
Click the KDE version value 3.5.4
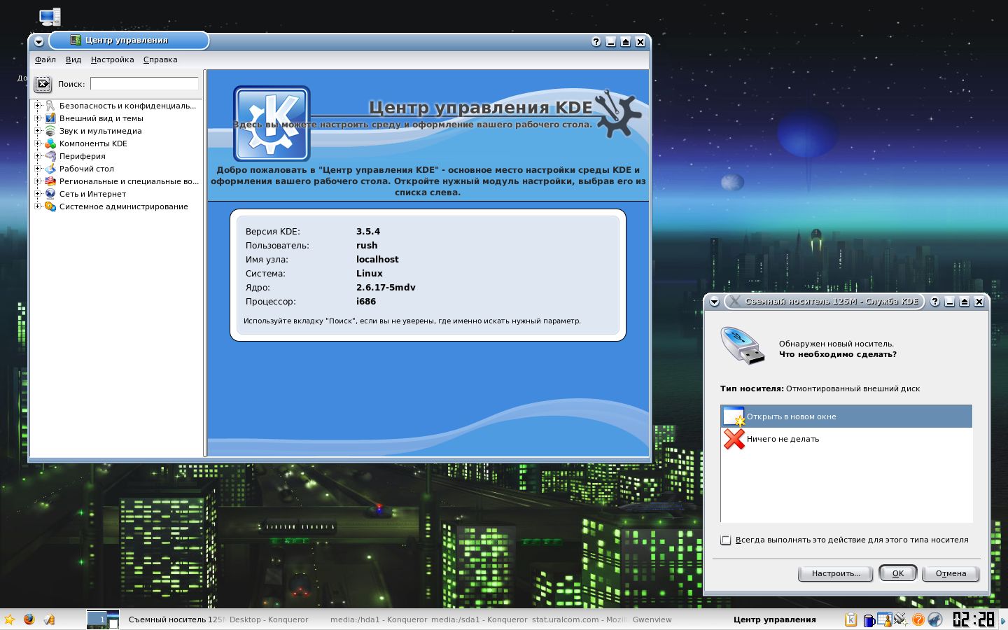(368, 232)
